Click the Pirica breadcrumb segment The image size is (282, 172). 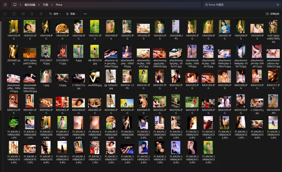pyautogui.click(x=59, y=5)
